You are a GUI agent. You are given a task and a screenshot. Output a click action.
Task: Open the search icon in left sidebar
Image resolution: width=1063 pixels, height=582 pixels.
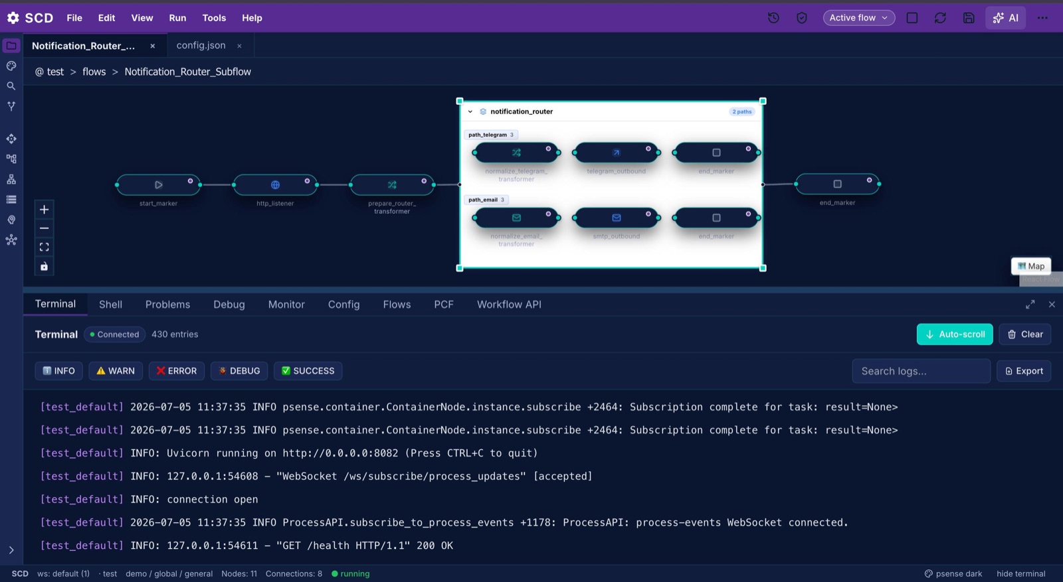coord(11,86)
